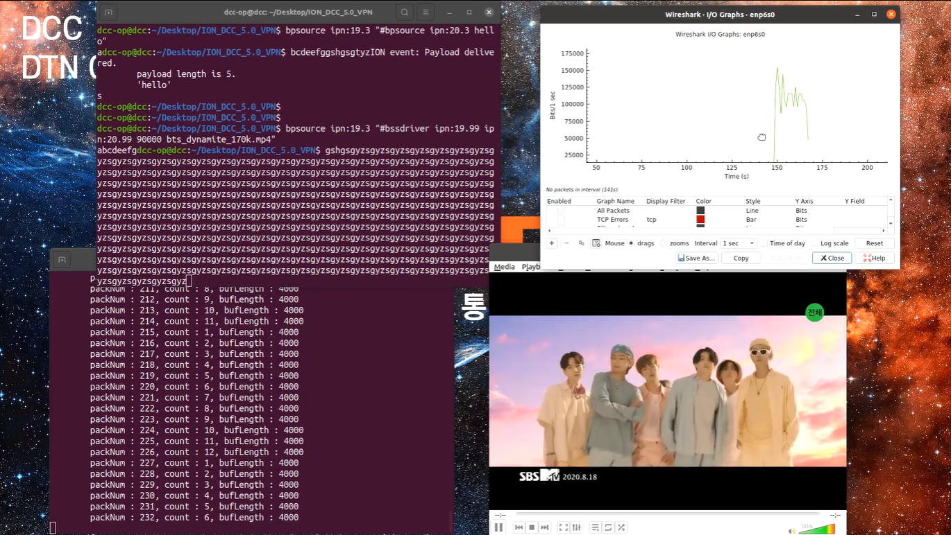This screenshot has height=535, width=951.
Task: Open new tab in lower terminal
Action: 62,260
